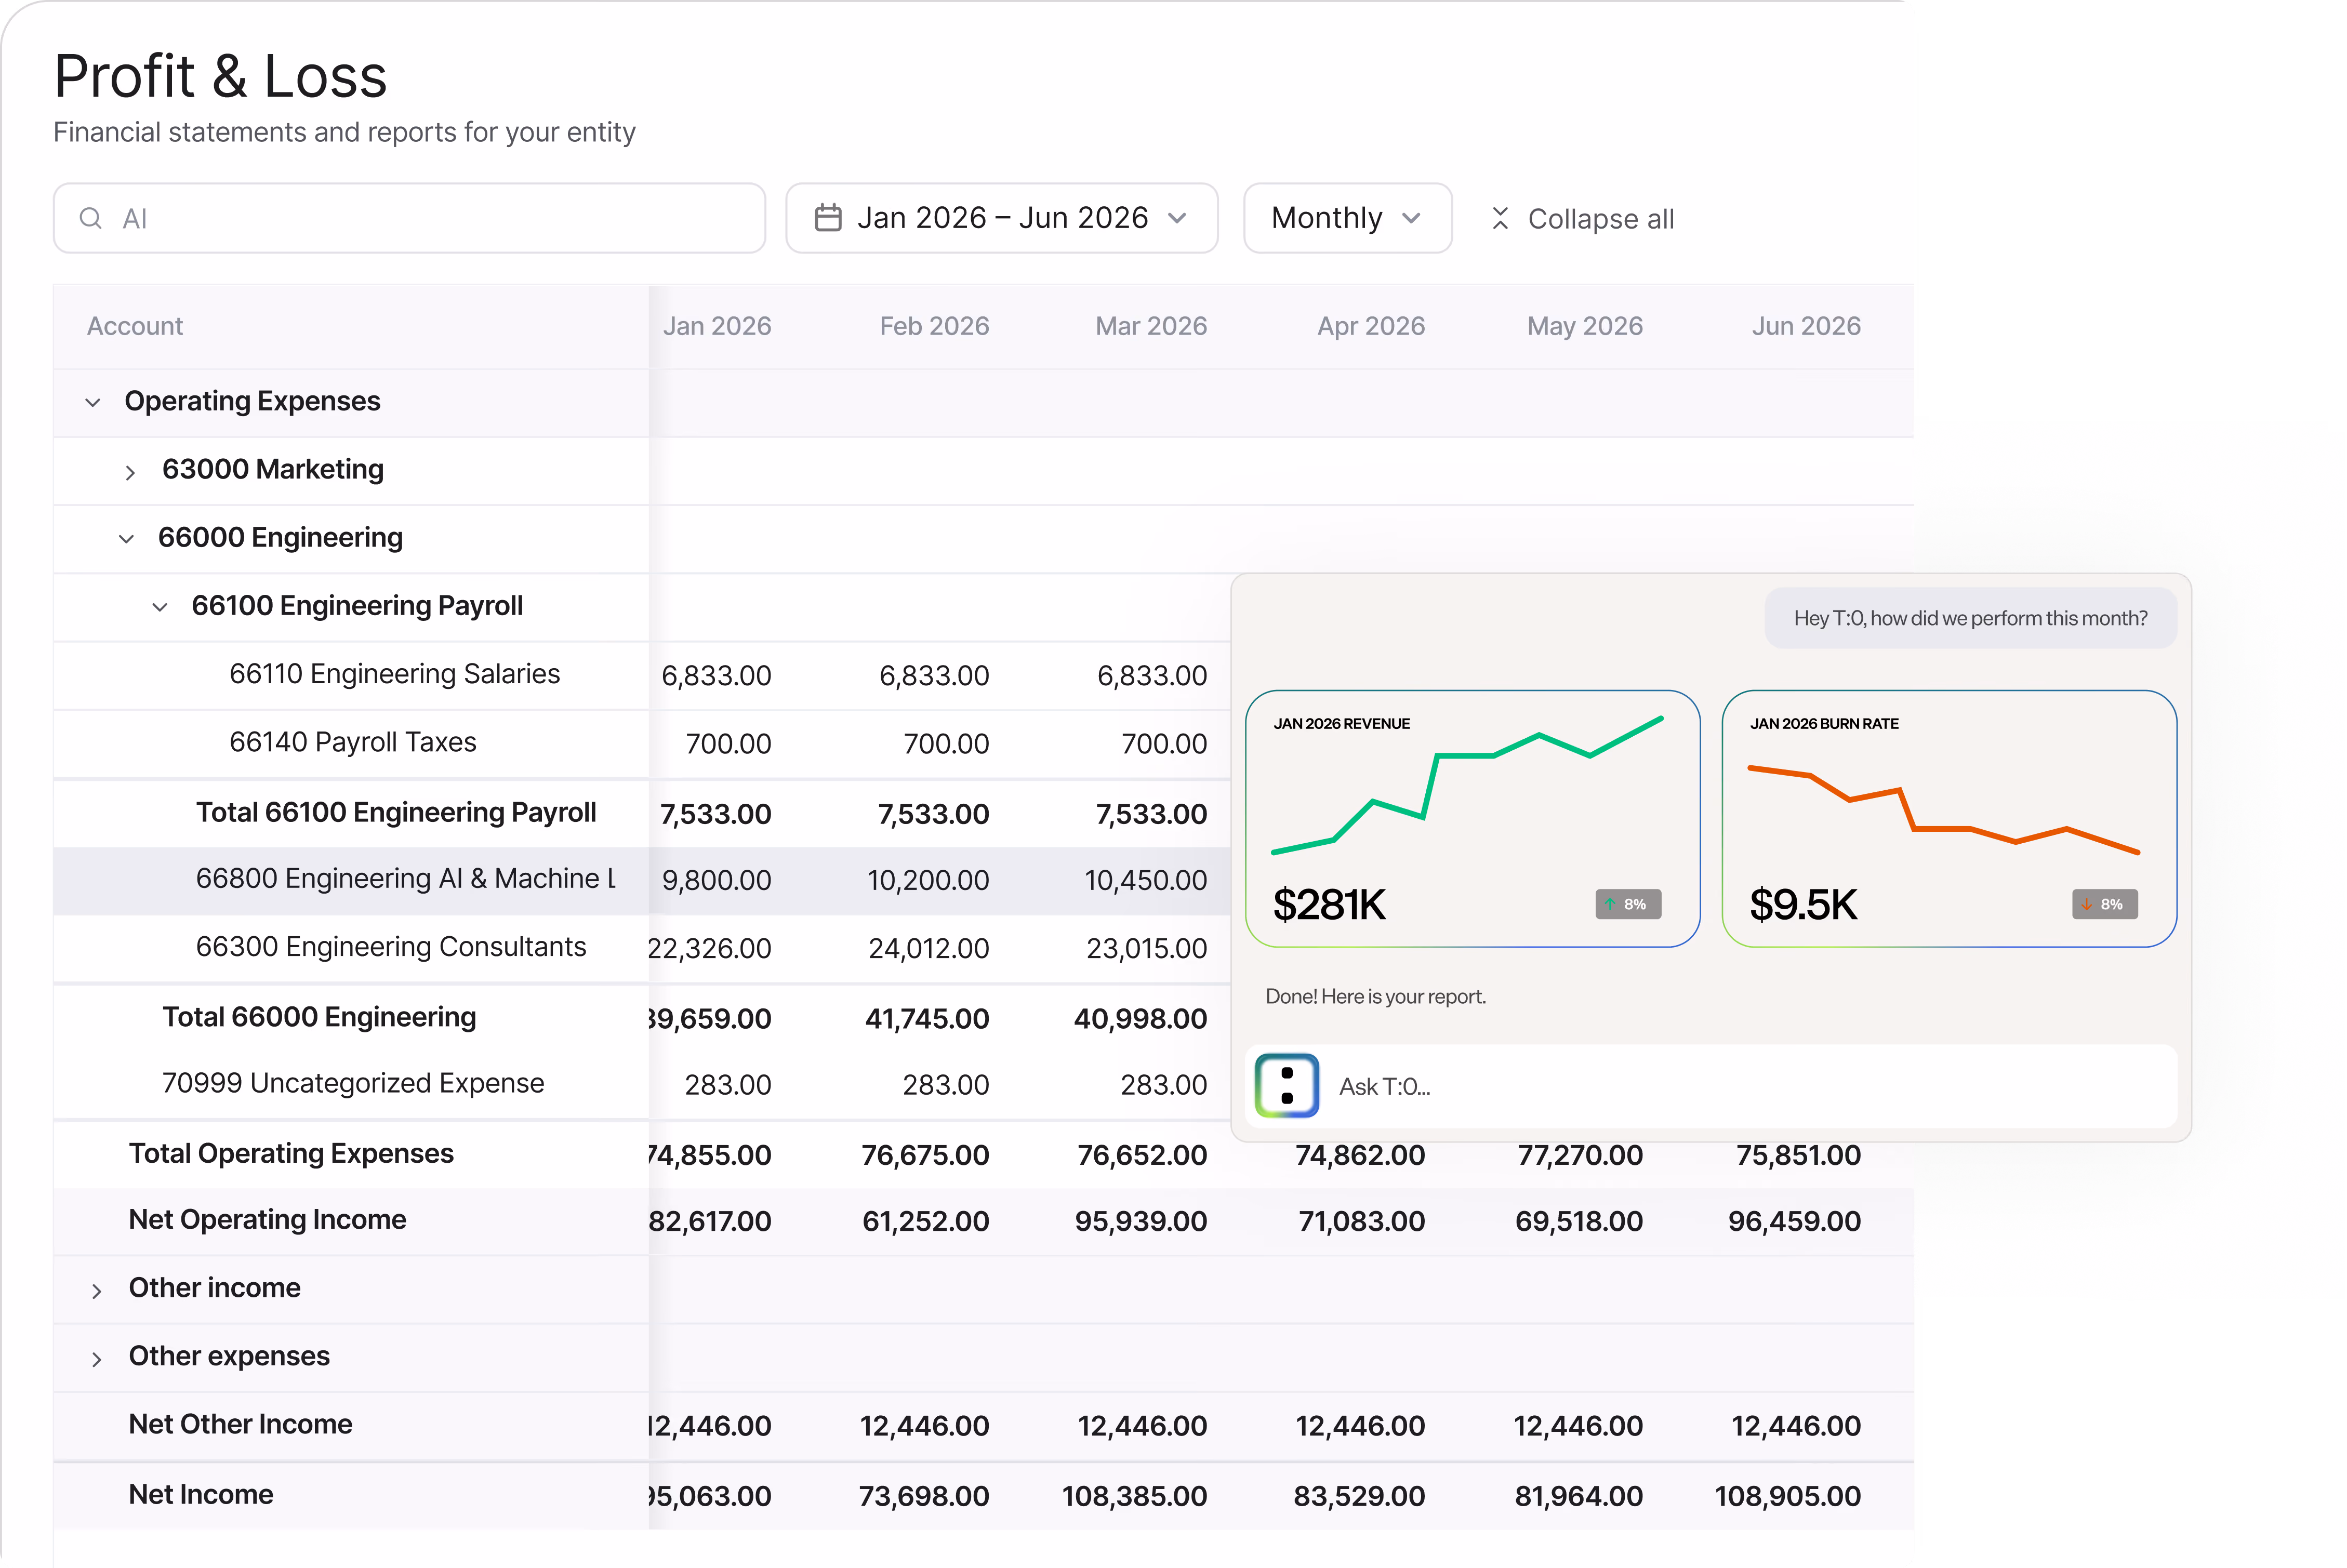
Task: Click the 24,012.00 consultants cell for February
Action: click(928, 948)
